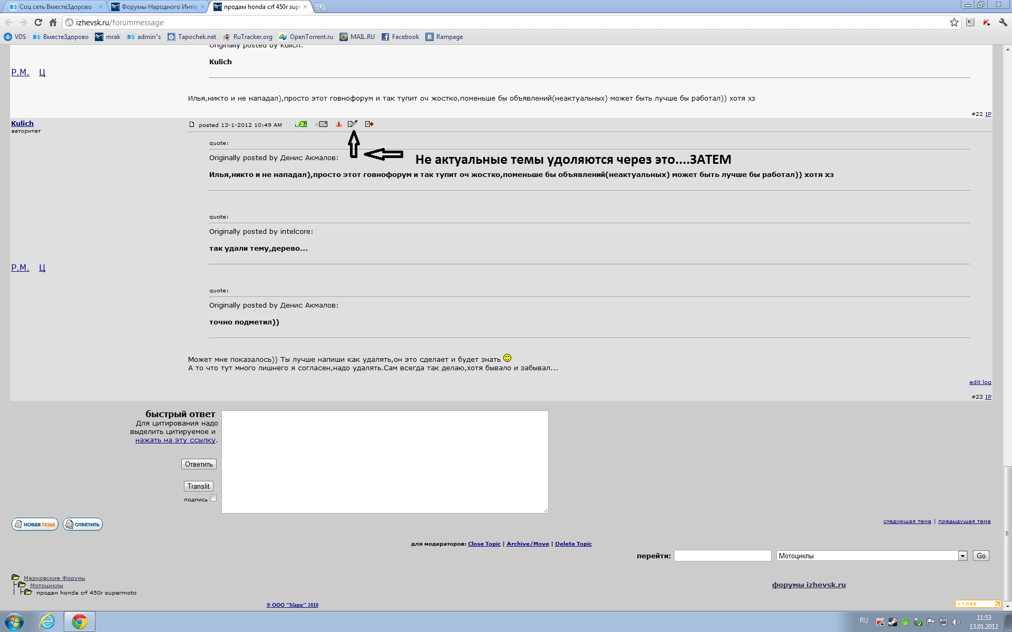Viewport: 1012px width, 632px height.
Task: Open the Мотоциклы forum dropdown
Action: click(962, 556)
